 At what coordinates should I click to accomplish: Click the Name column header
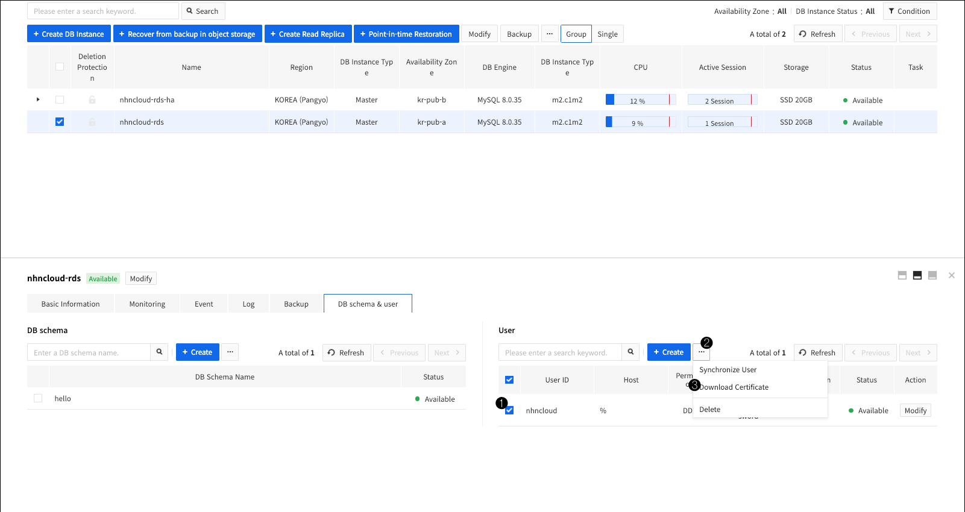pos(191,67)
